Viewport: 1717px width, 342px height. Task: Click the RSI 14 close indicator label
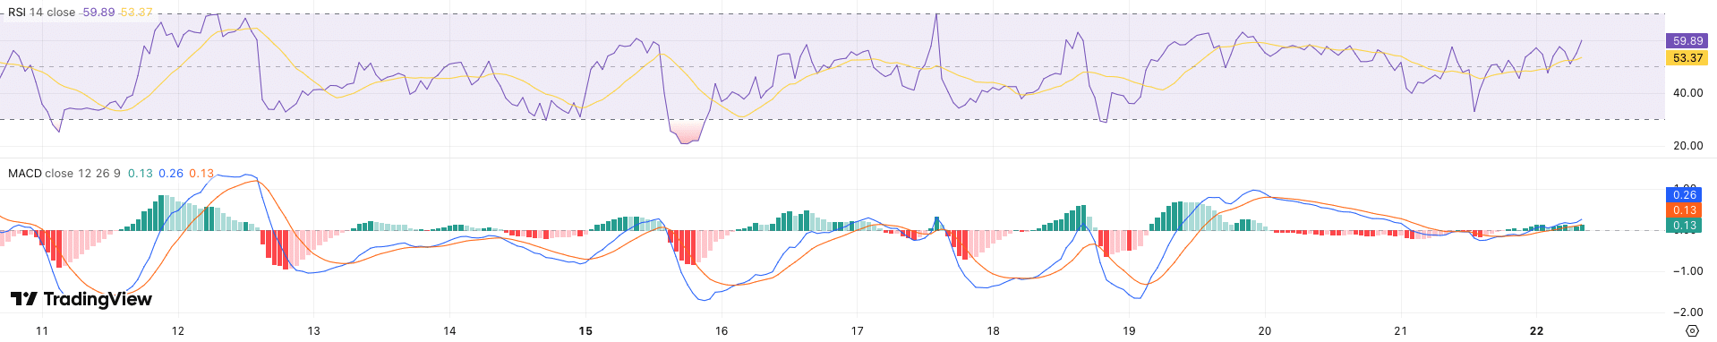coord(42,13)
